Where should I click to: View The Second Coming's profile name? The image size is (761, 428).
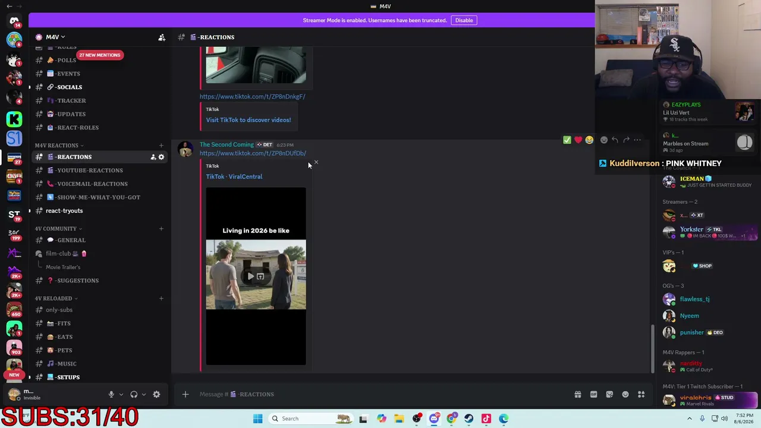coord(227,144)
